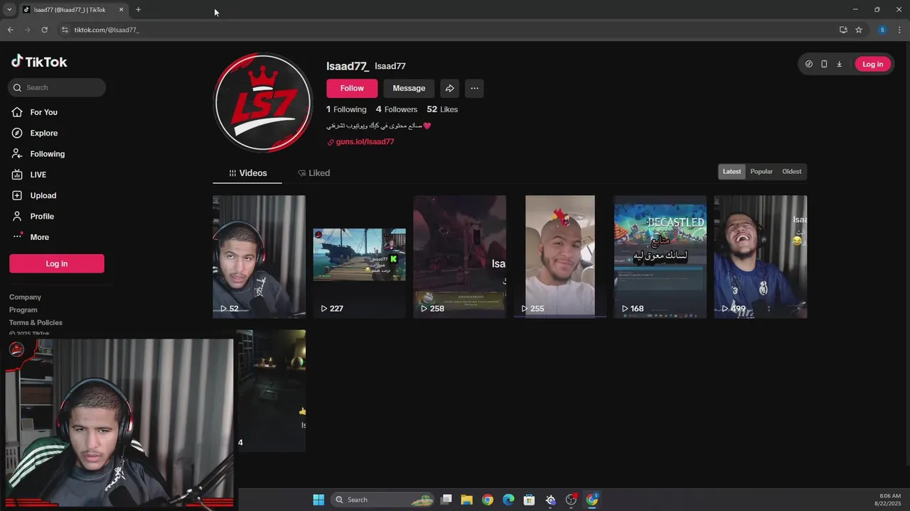Go back in the browser
The height and width of the screenshot is (511, 910).
click(x=10, y=30)
